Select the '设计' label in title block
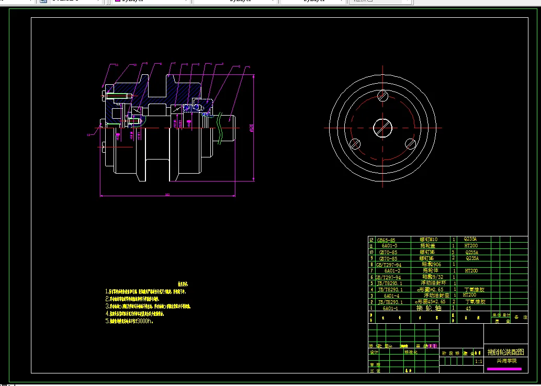Image resolution: width=541 pixels, height=386 pixels. tap(374, 353)
